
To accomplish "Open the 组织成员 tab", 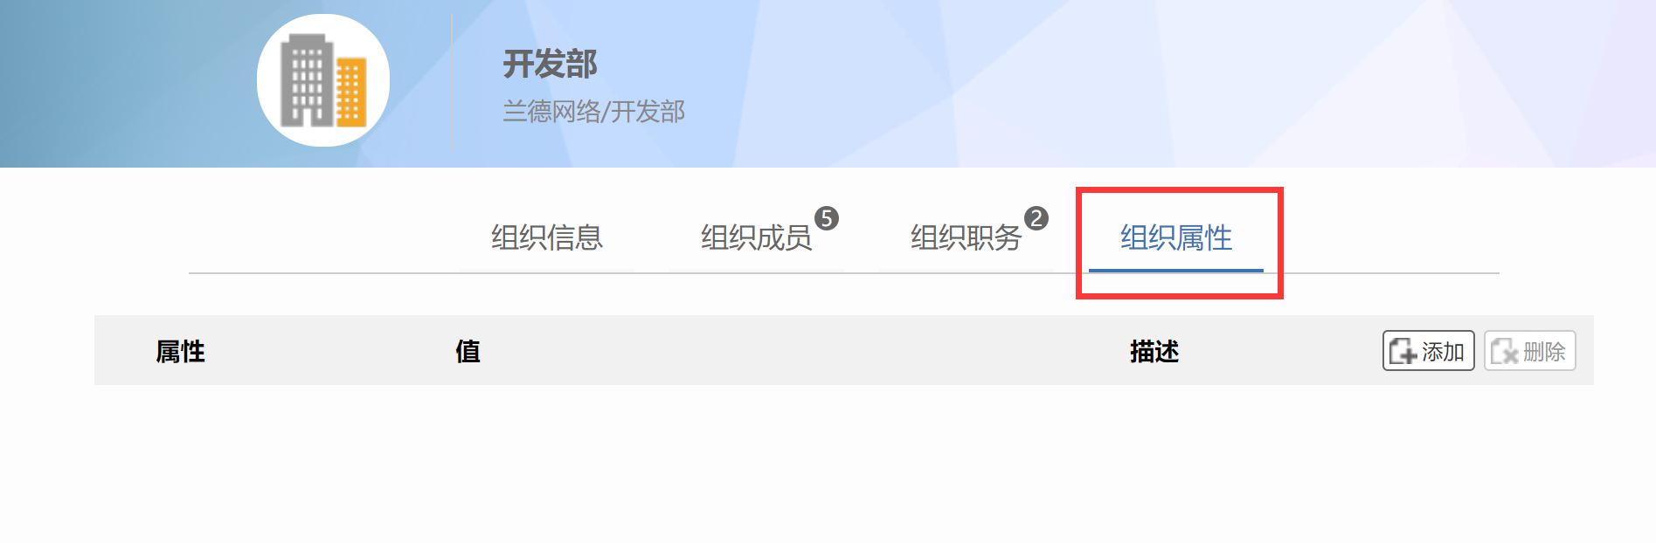I will coord(757,237).
